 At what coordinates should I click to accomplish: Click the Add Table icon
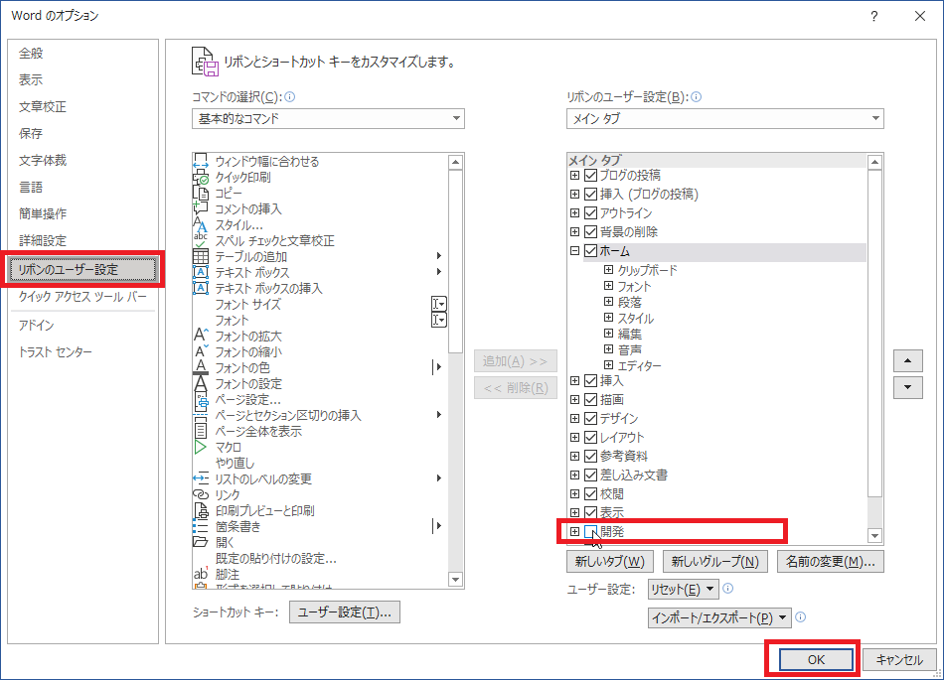coord(201,257)
